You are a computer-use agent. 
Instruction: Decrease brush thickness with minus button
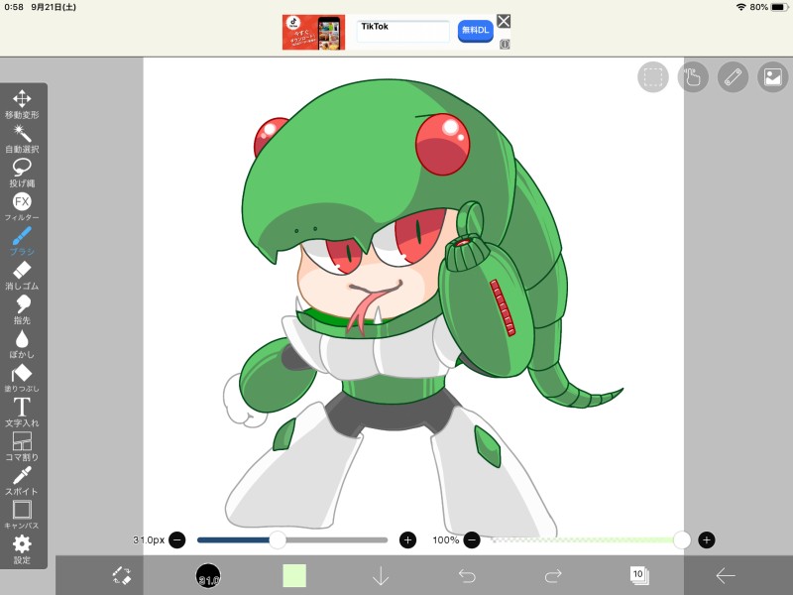click(x=177, y=539)
